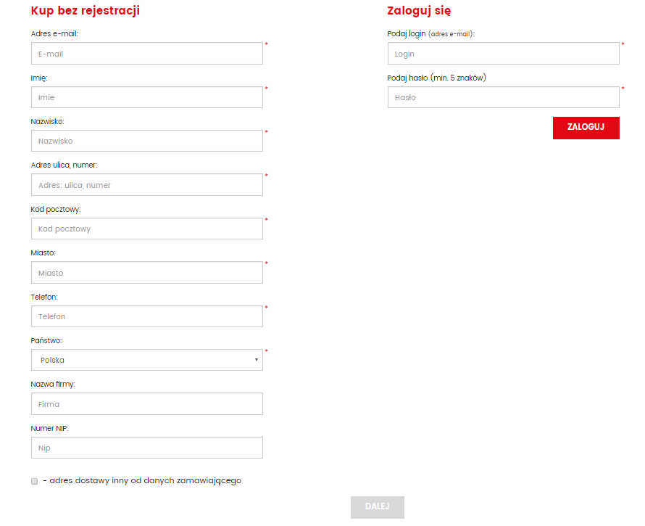This screenshot has height=526, width=645.
Task: Click the Miasto city input field
Action: click(x=146, y=273)
